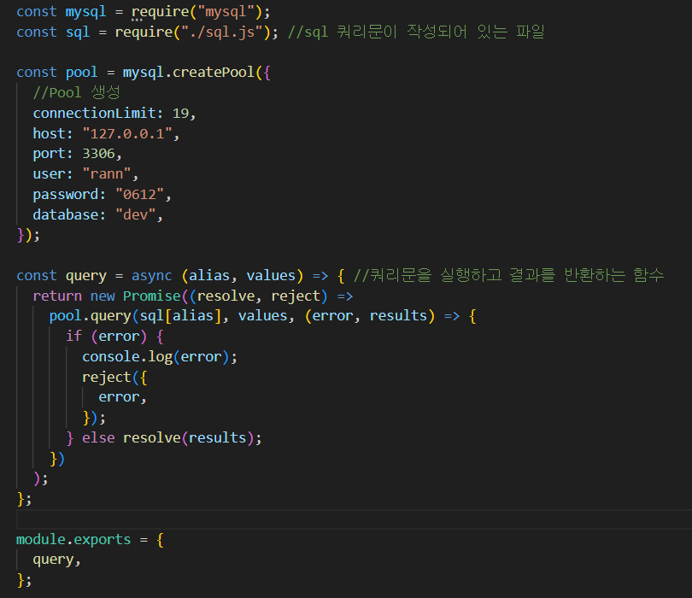Image resolution: width=692 pixels, height=598 pixels.
Task: Click pool.query call inside the Promise
Action: [90, 316]
